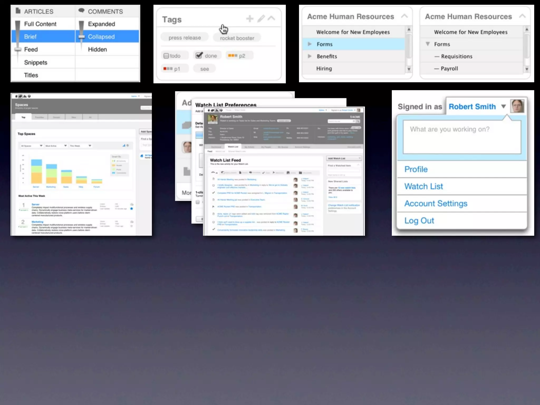Open the Robert Smith dropdown arrow
This screenshot has width=540, height=405.
503,107
